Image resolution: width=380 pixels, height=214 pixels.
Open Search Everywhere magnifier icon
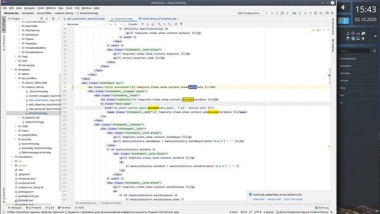(x=332, y=13)
